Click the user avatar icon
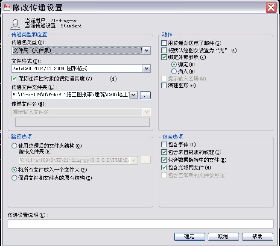Screen dimensions: 280x246 [15, 24]
